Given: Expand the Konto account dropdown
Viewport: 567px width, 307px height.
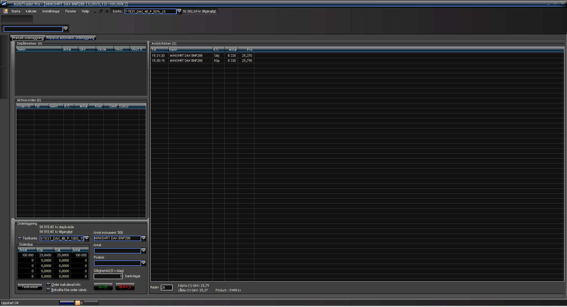Looking at the screenshot, I should [179, 11].
